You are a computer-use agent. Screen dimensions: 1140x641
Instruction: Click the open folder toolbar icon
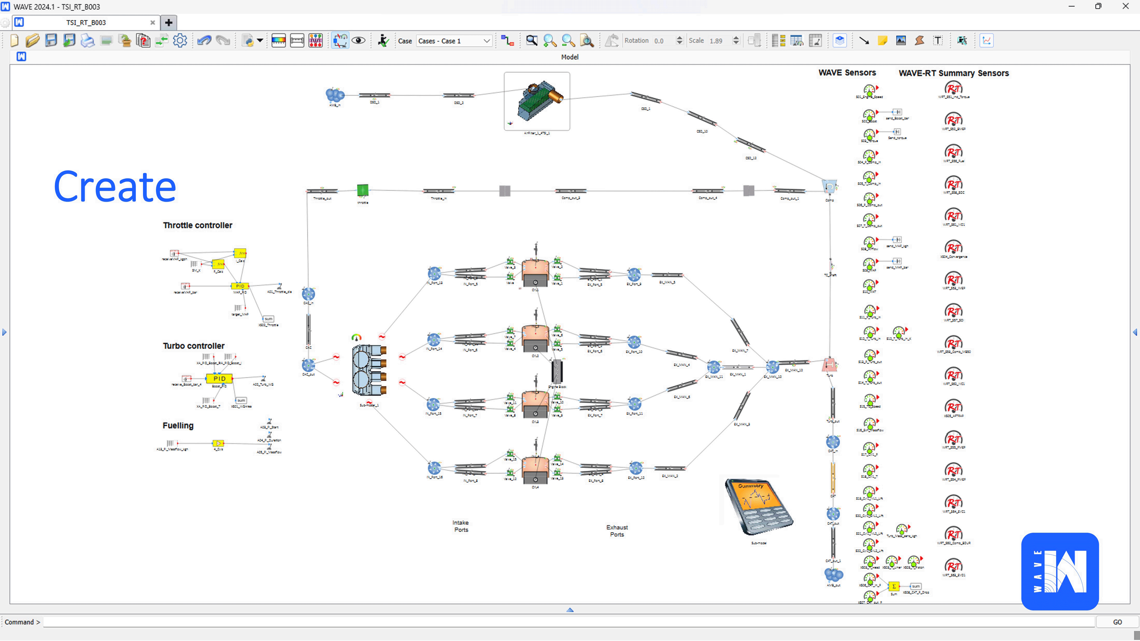[x=32, y=41]
